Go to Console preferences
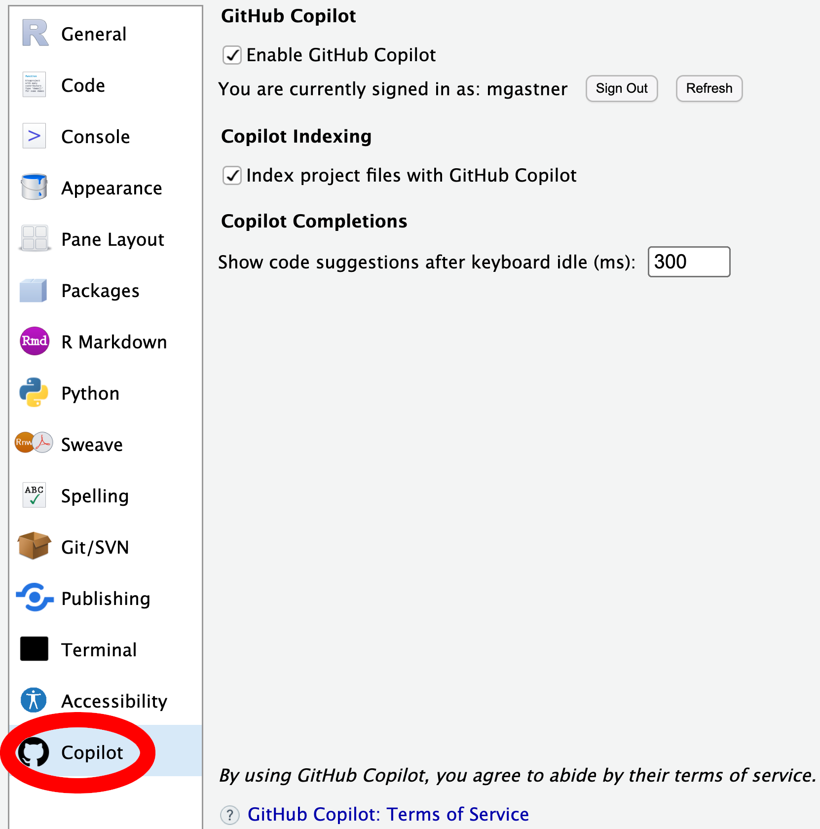Viewport: 820px width, 829px height. click(106, 136)
